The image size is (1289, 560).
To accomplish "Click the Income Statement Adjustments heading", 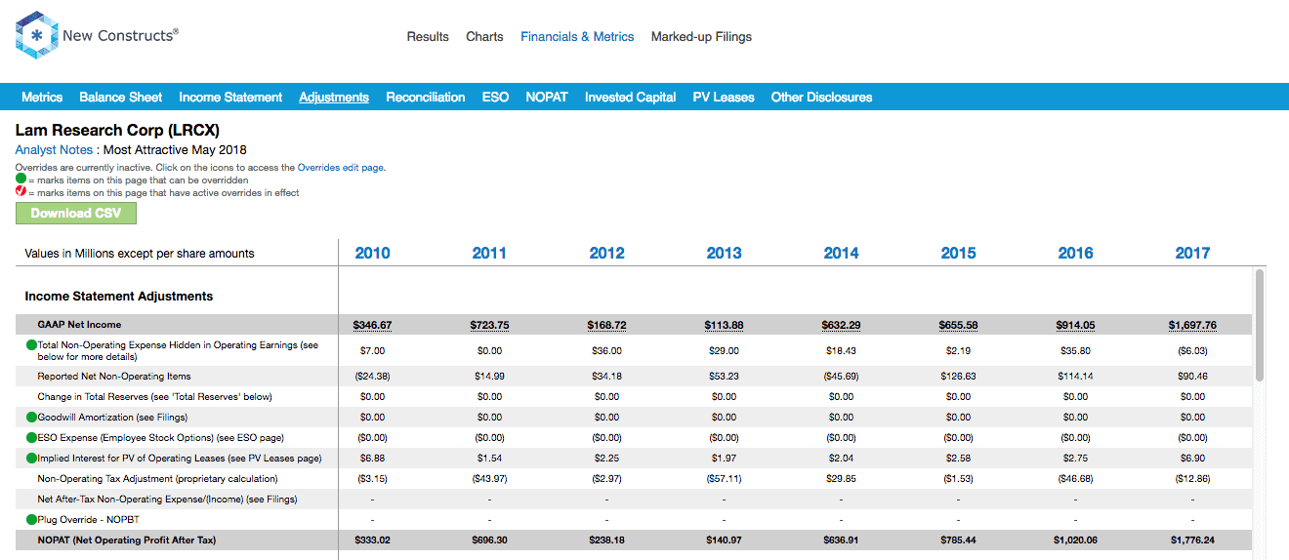I will click(119, 296).
